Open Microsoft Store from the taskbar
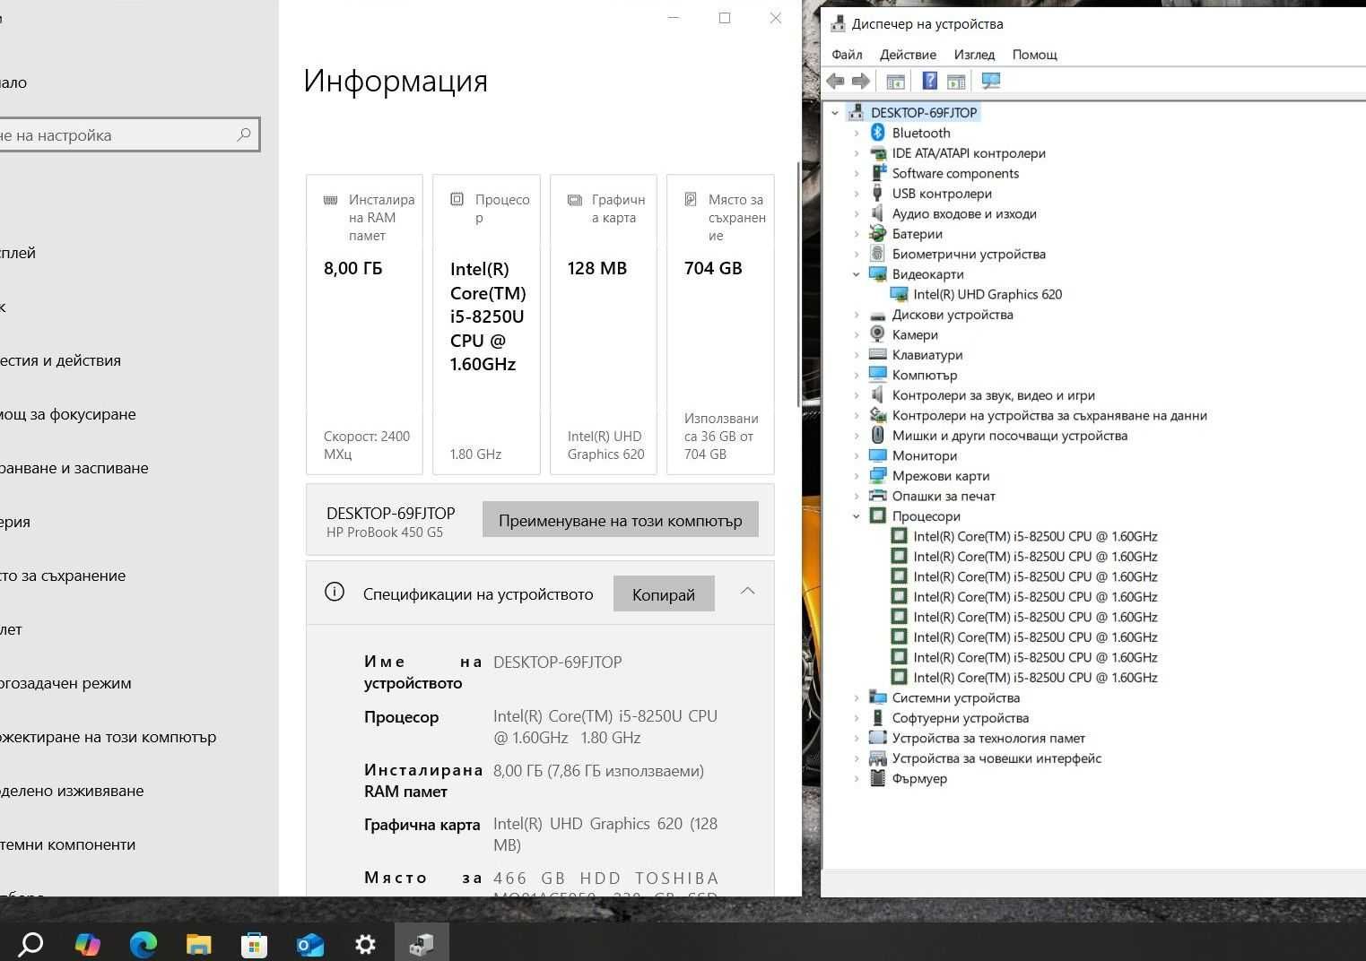1366x961 pixels. pos(255,944)
